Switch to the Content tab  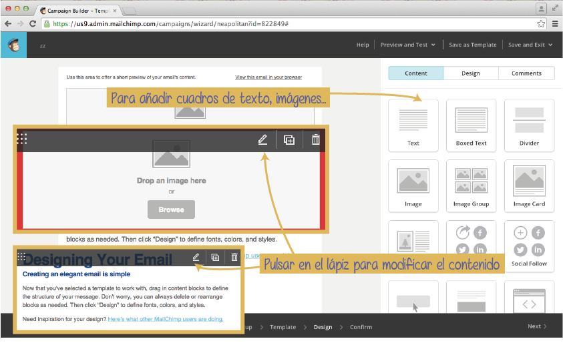(416, 73)
